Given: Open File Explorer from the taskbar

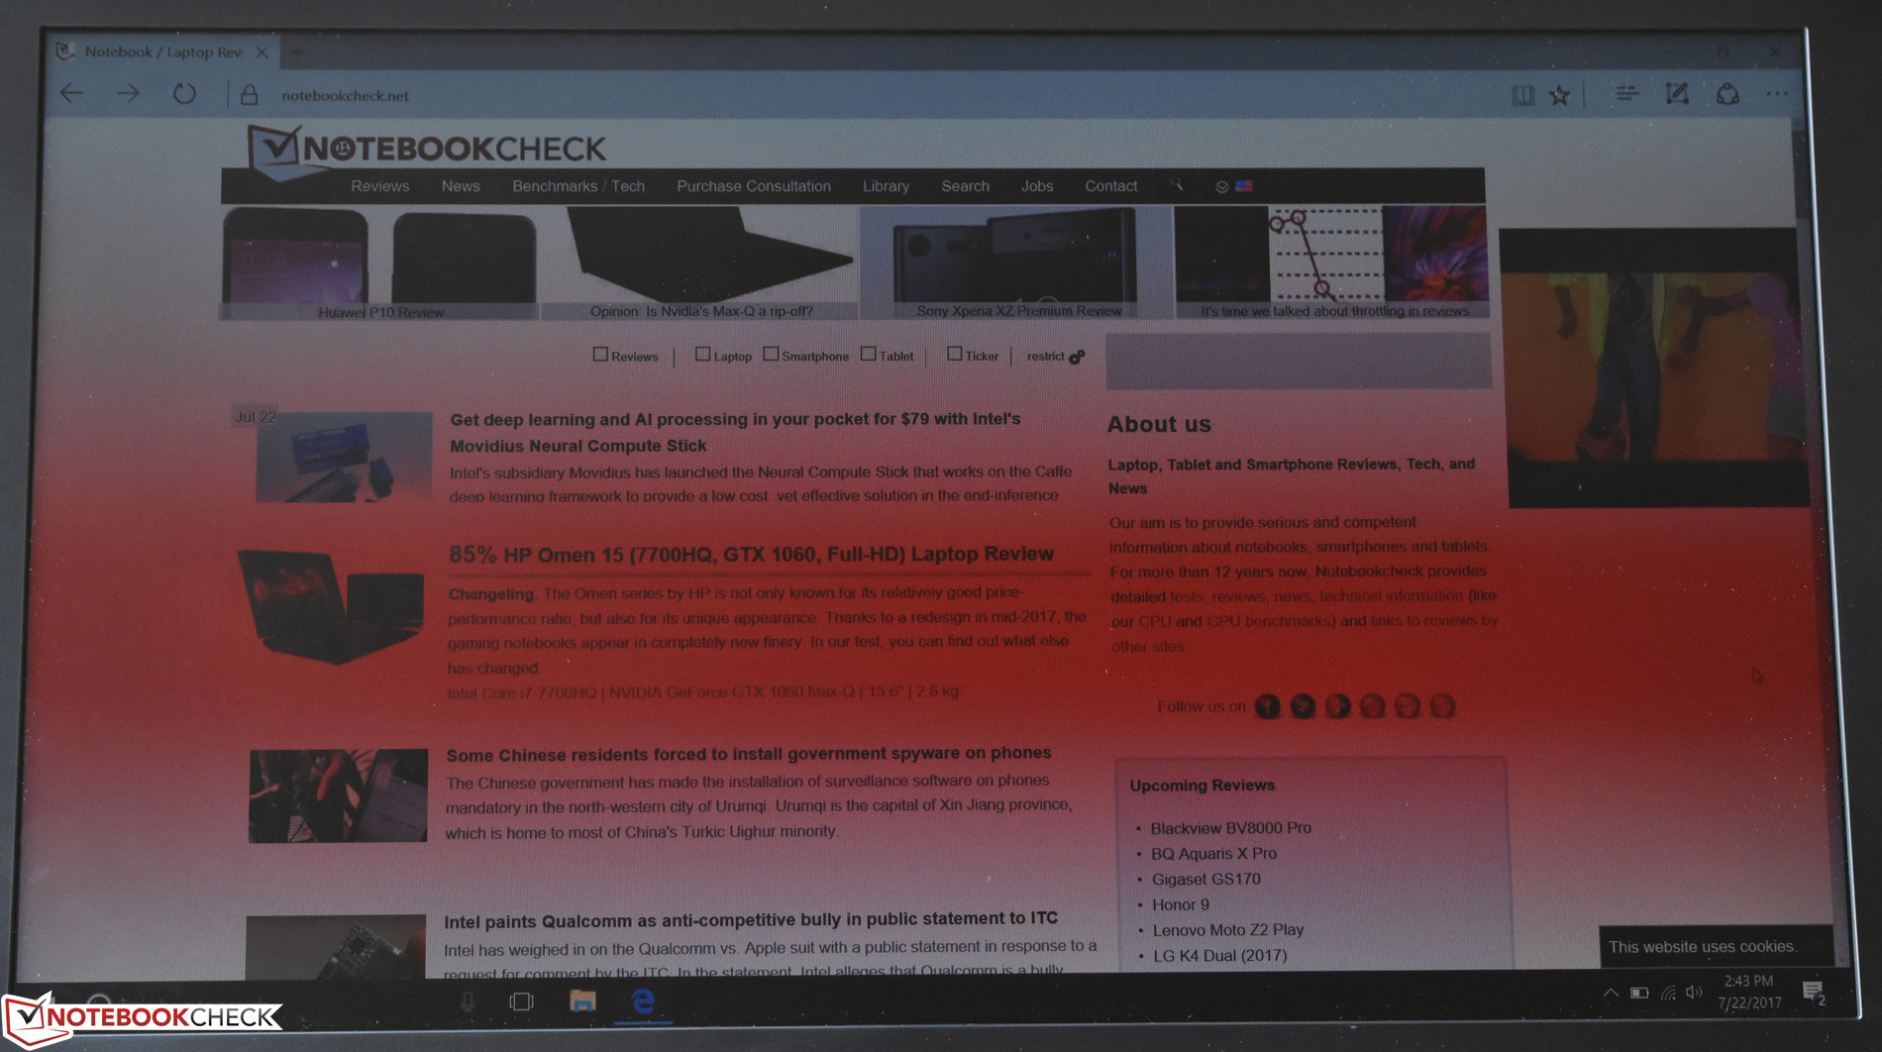Looking at the screenshot, I should pos(582,1000).
